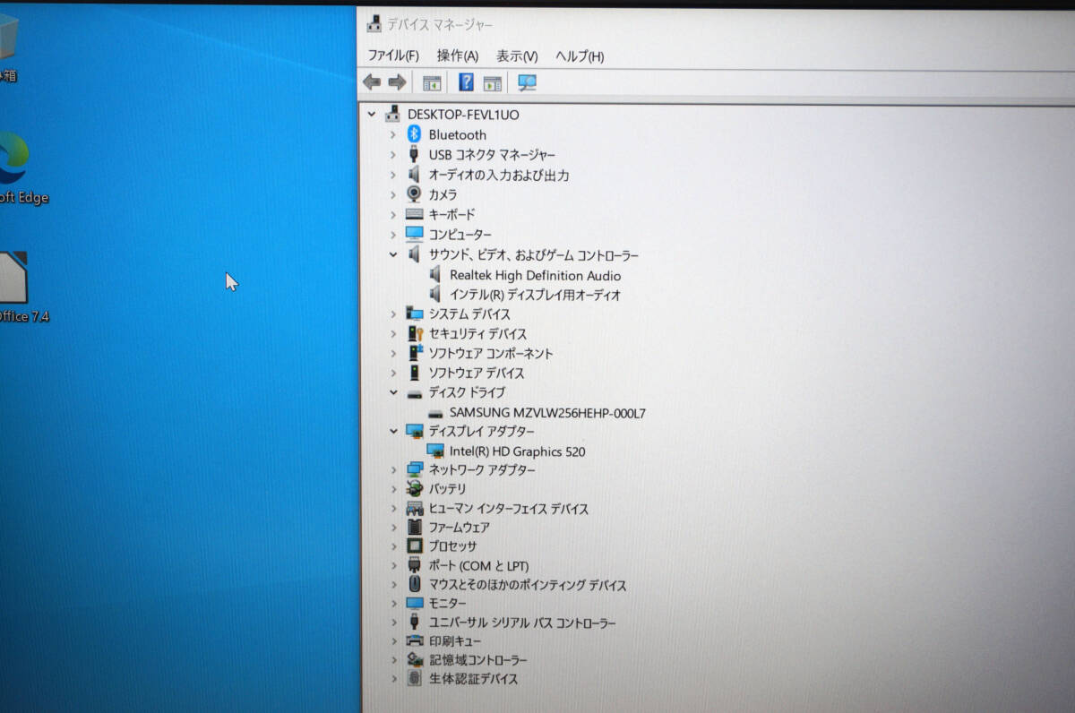Image resolution: width=1075 pixels, height=713 pixels.
Task: Open the ファイル(F) menu
Action: click(392, 56)
